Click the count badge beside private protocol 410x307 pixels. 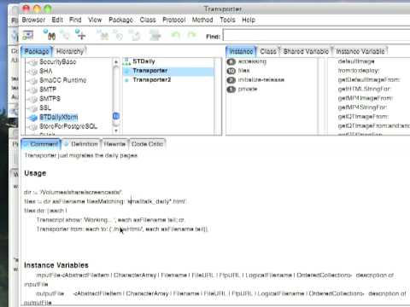point(231,90)
